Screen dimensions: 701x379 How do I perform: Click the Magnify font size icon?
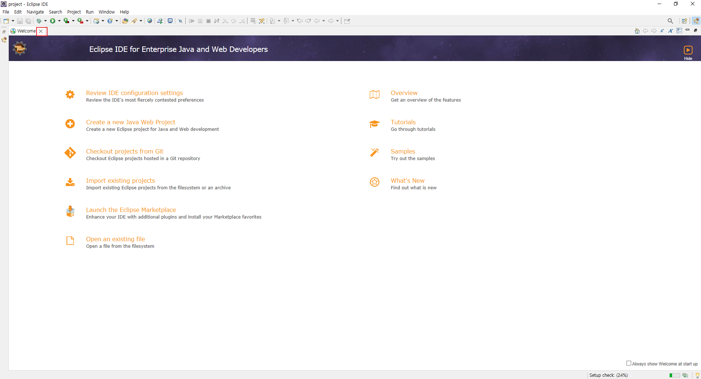670,31
